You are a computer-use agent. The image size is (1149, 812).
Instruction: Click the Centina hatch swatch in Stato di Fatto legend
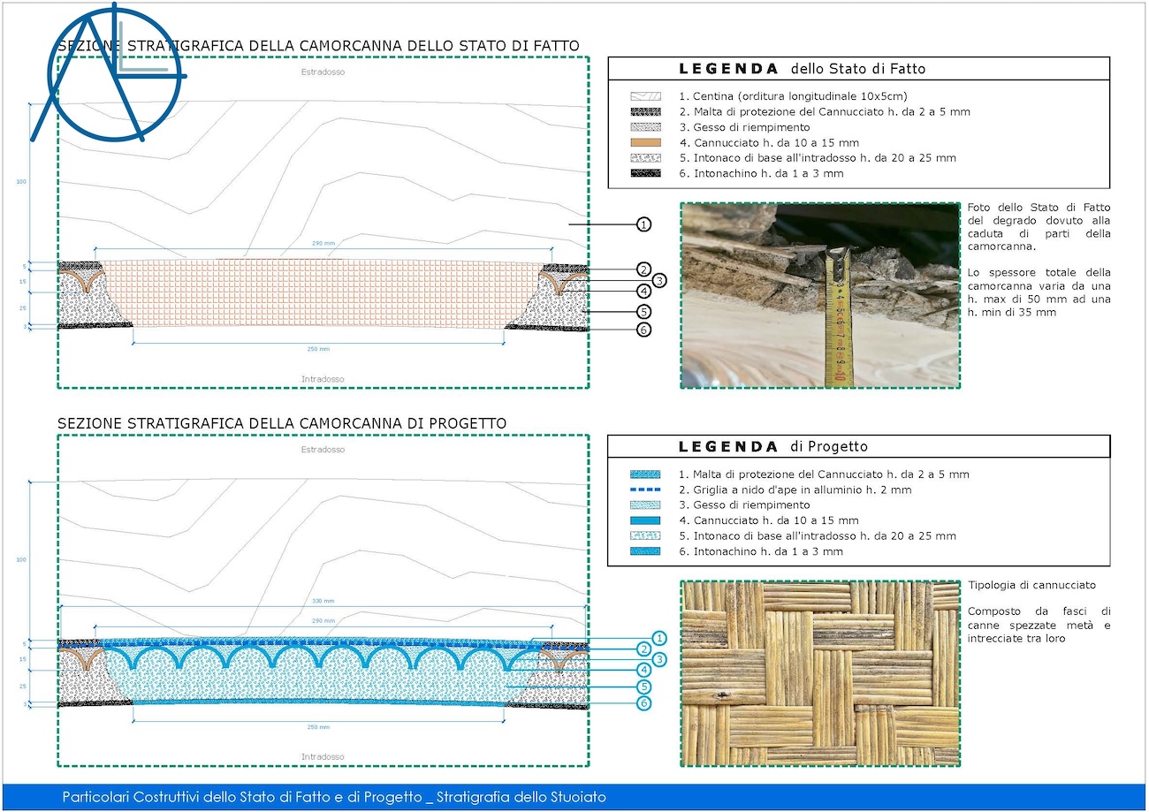[645, 96]
